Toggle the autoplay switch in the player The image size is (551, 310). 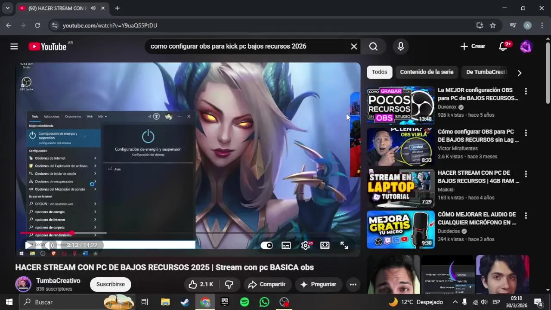[x=267, y=245]
